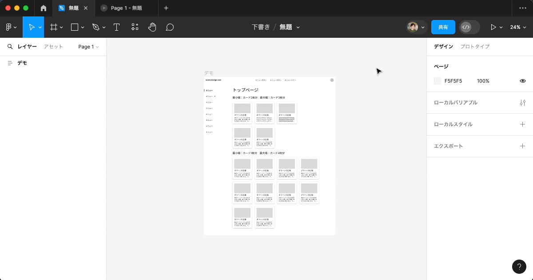
Task: Select the Text tool
Action: click(116, 27)
